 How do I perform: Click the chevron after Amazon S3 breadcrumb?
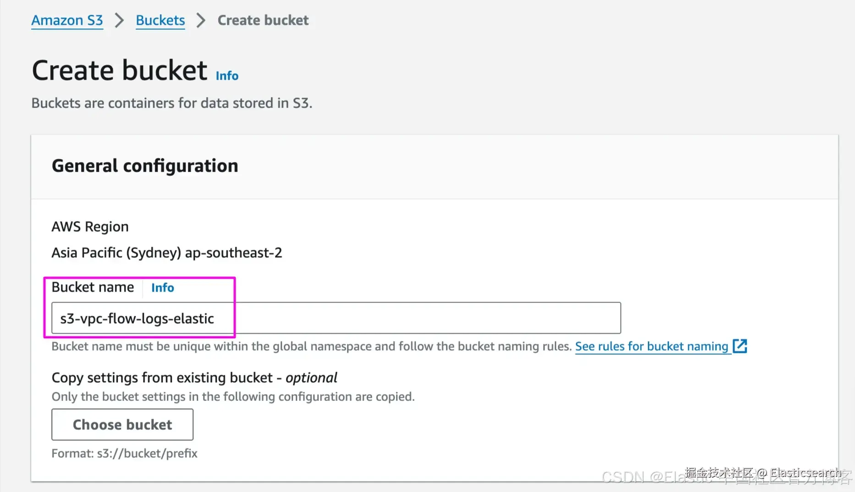pyautogui.click(x=119, y=20)
